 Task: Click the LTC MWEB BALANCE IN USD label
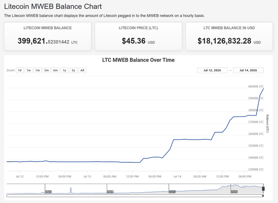229,28
